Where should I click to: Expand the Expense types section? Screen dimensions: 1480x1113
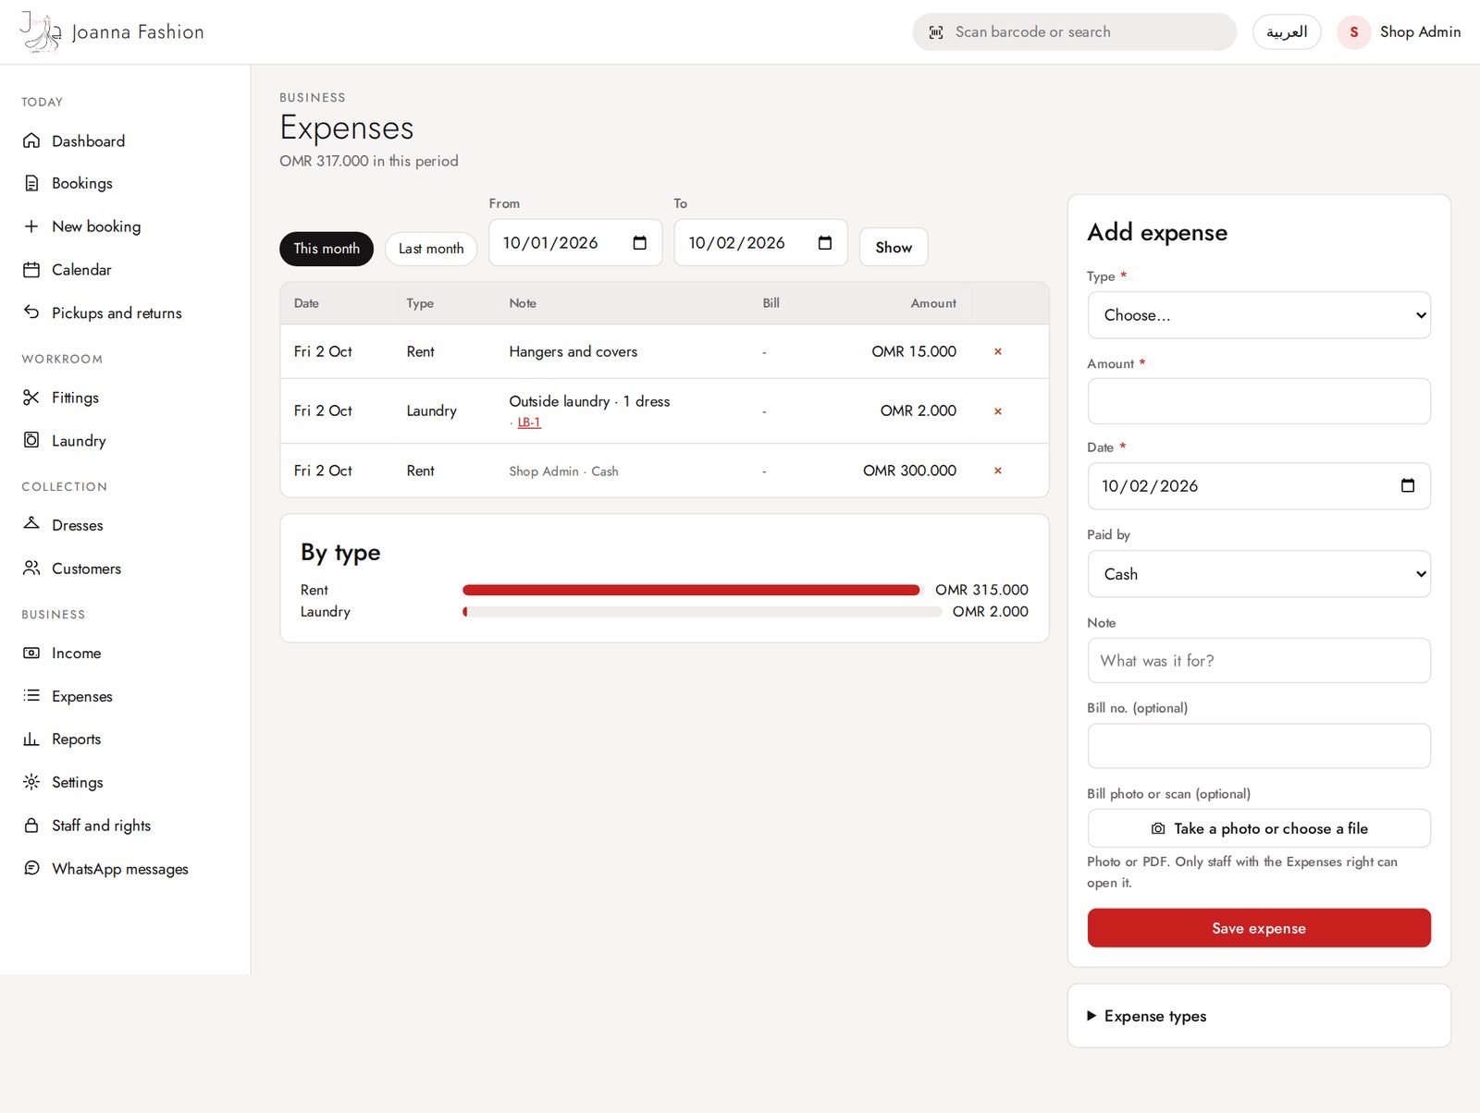(x=1147, y=1016)
